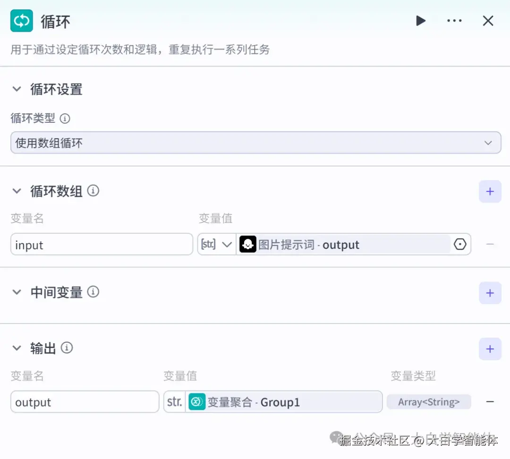
Task: Collapse the 输出 section
Action: (x=17, y=348)
